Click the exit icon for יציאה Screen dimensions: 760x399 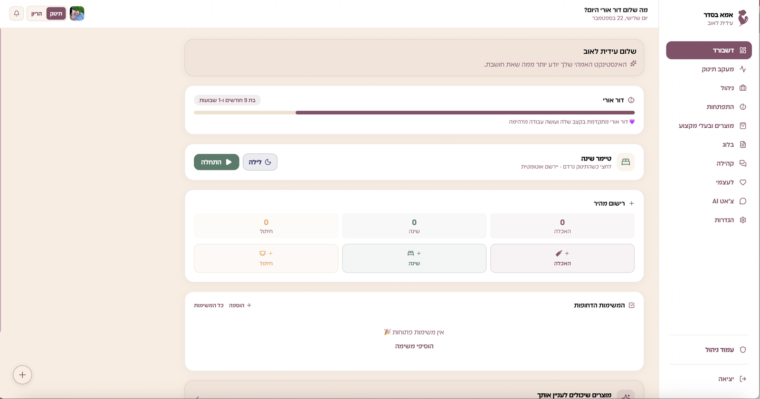coord(743,379)
